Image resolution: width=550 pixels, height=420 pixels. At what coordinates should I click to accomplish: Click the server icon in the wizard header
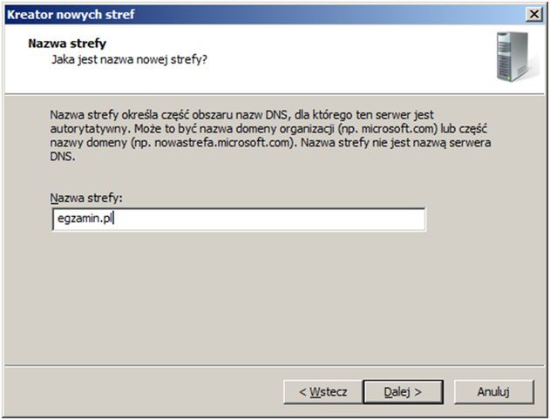(x=512, y=57)
